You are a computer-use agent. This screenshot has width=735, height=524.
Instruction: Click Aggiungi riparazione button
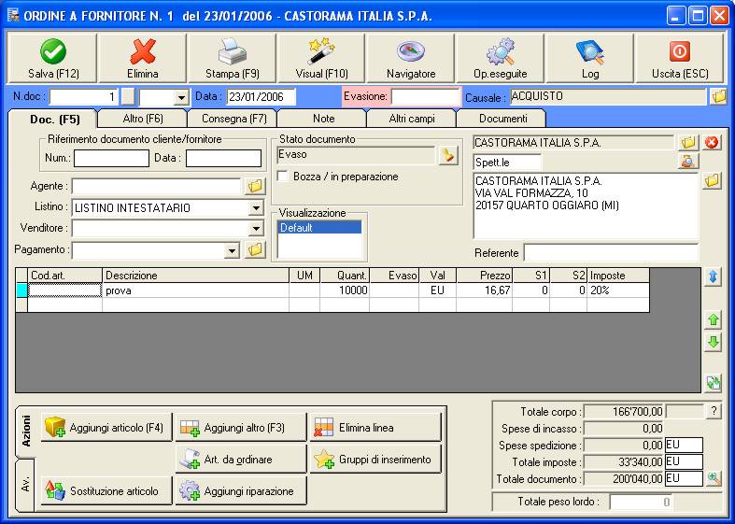[x=241, y=491]
